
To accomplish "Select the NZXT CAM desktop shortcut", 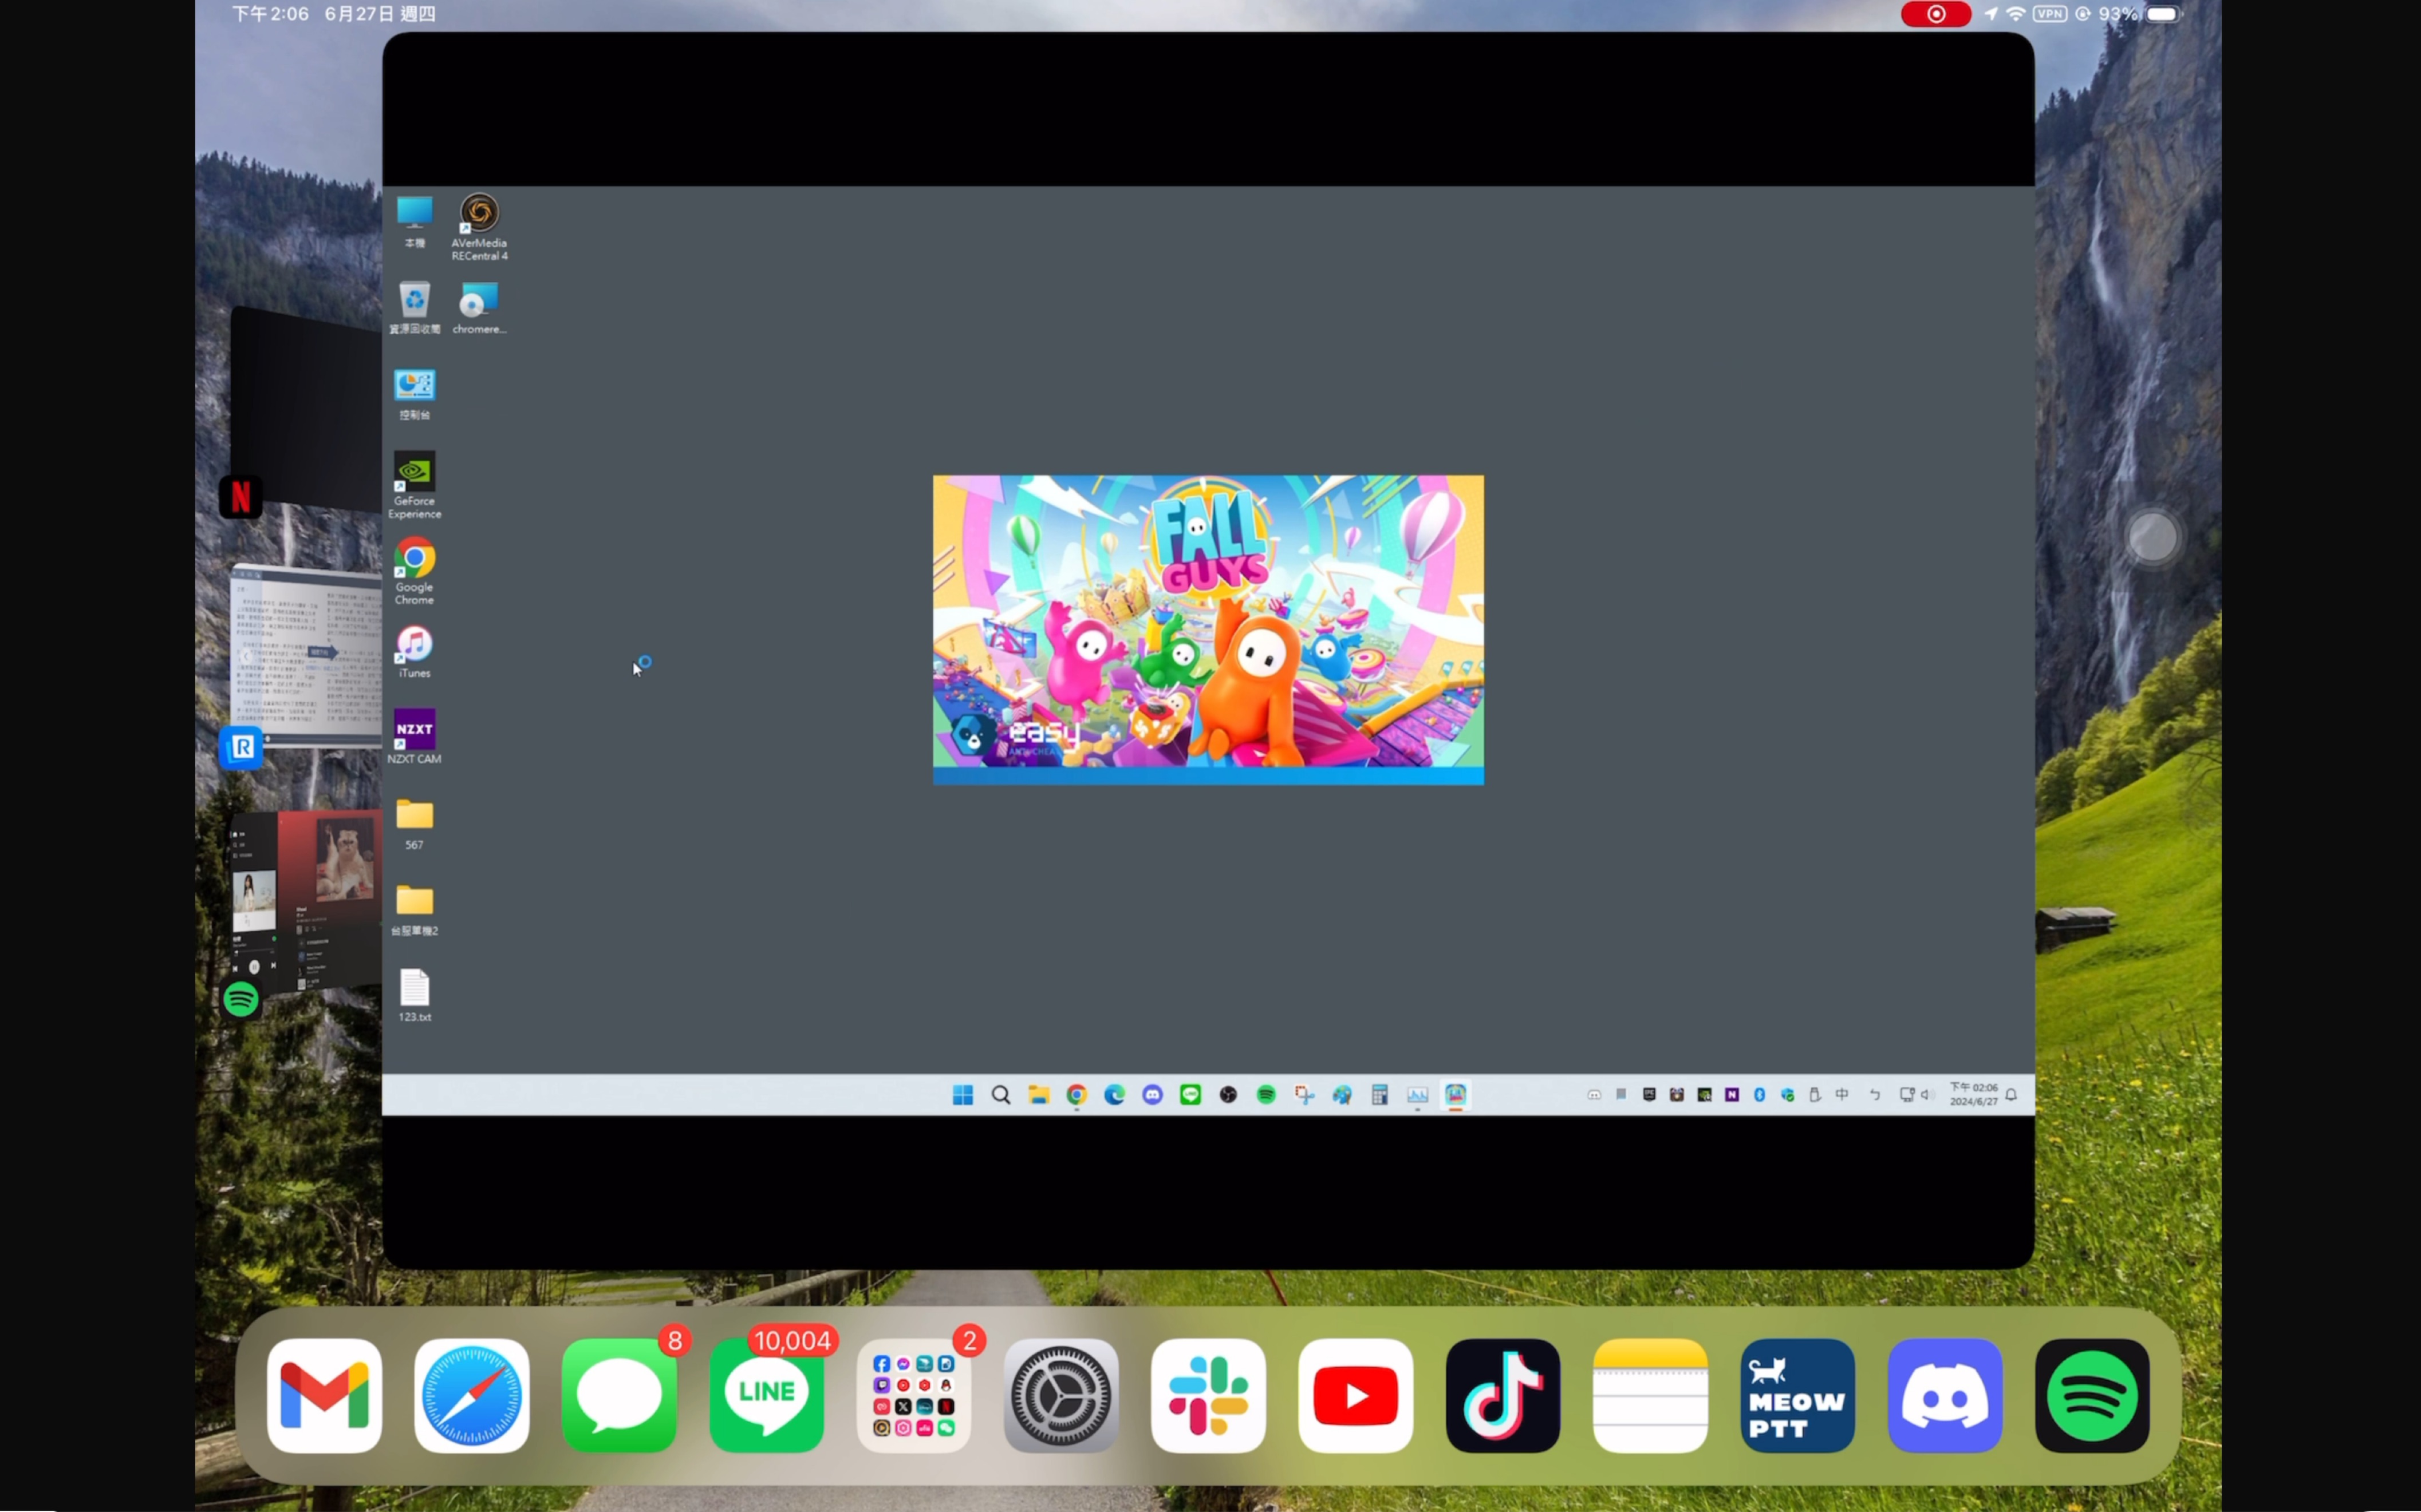I will point(414,737).
